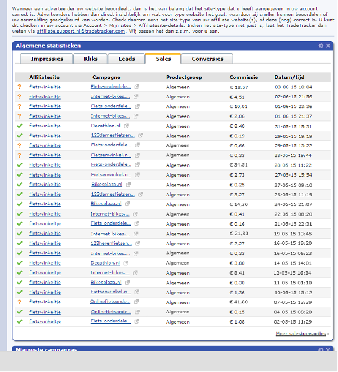Screen dimensions: 338x372
Task: Open external link icon for 27-05-15 15:54 sale
Action: (x=137, y=175)
